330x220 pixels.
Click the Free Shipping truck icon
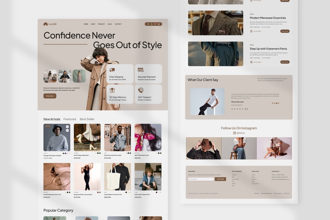coord(112,70)
